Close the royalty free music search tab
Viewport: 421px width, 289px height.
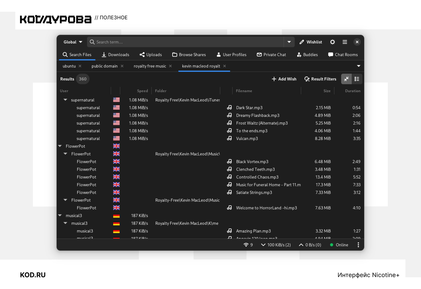tap(171, 66)
